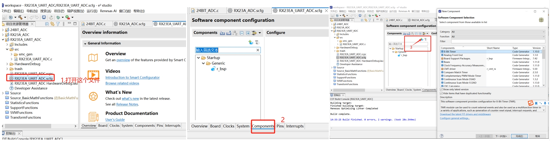This screenshot has height=141, width=550.
Task: Open 帮助(H) menu in left window
Action: coord(139,11)
